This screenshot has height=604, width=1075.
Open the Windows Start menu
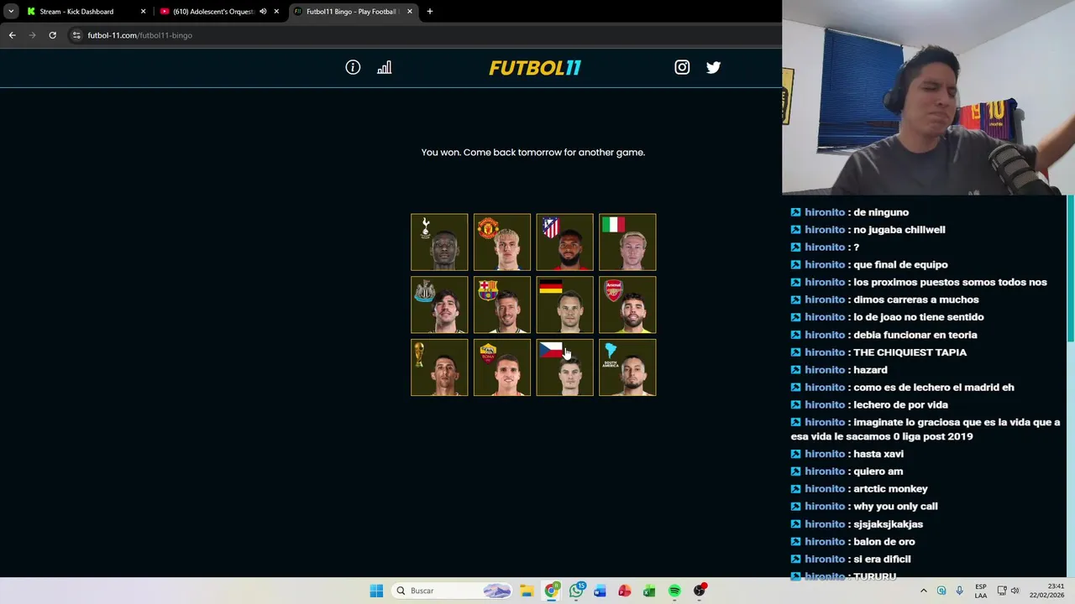pyautogui.click(x=376, y=591)
